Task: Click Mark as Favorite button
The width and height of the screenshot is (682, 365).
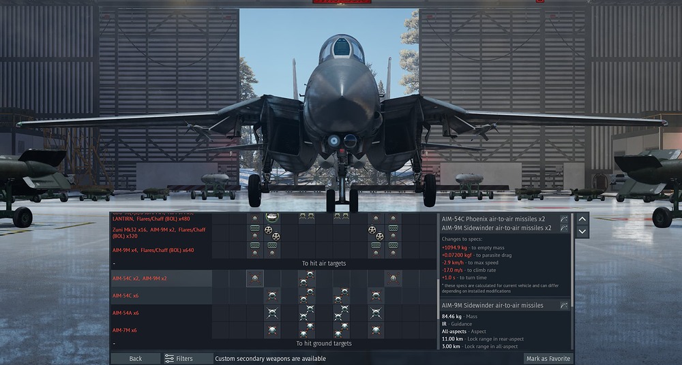Action: [548, 358]
